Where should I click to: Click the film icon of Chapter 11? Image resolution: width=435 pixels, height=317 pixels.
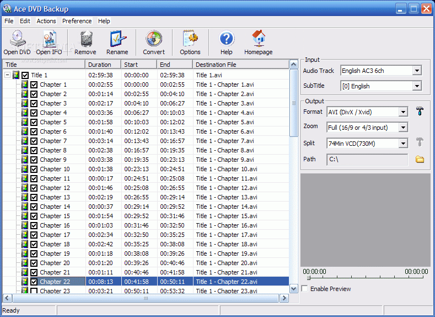[x=25, y=178]
